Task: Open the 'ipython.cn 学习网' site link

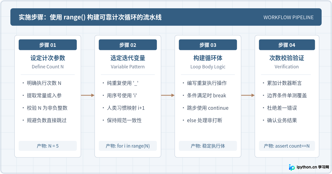Action: click(313, 167)
